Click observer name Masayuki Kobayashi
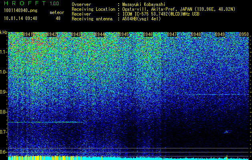Viewport: 252px width, 160px height. tap(144, 4)
